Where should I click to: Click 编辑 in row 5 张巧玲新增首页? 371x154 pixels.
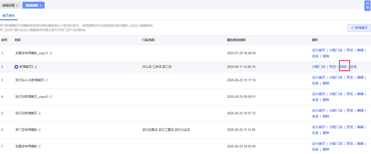[360, 110]
